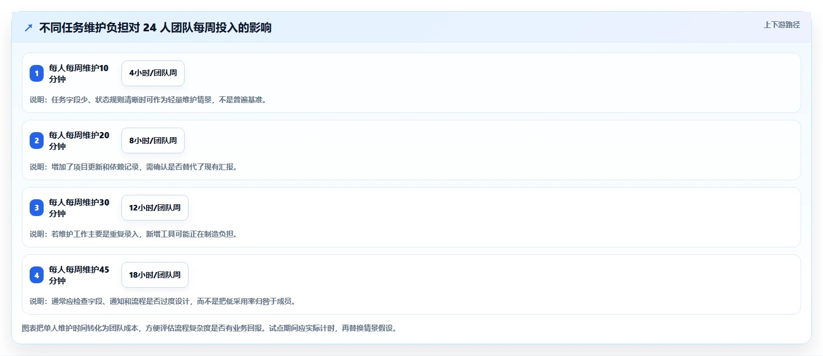823x356 pixels.
Task: Click the 4小时/团队周 value chip
Action: click(153, 73)
